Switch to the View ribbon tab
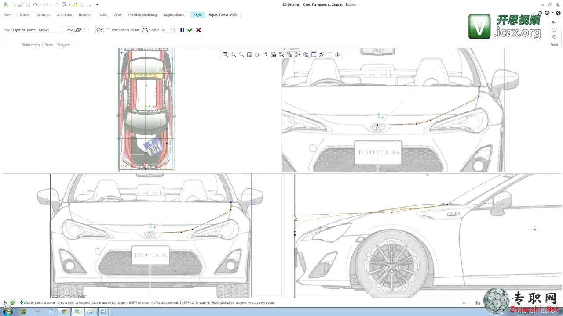Screen dimensions: 563x316 click(117, 15)
